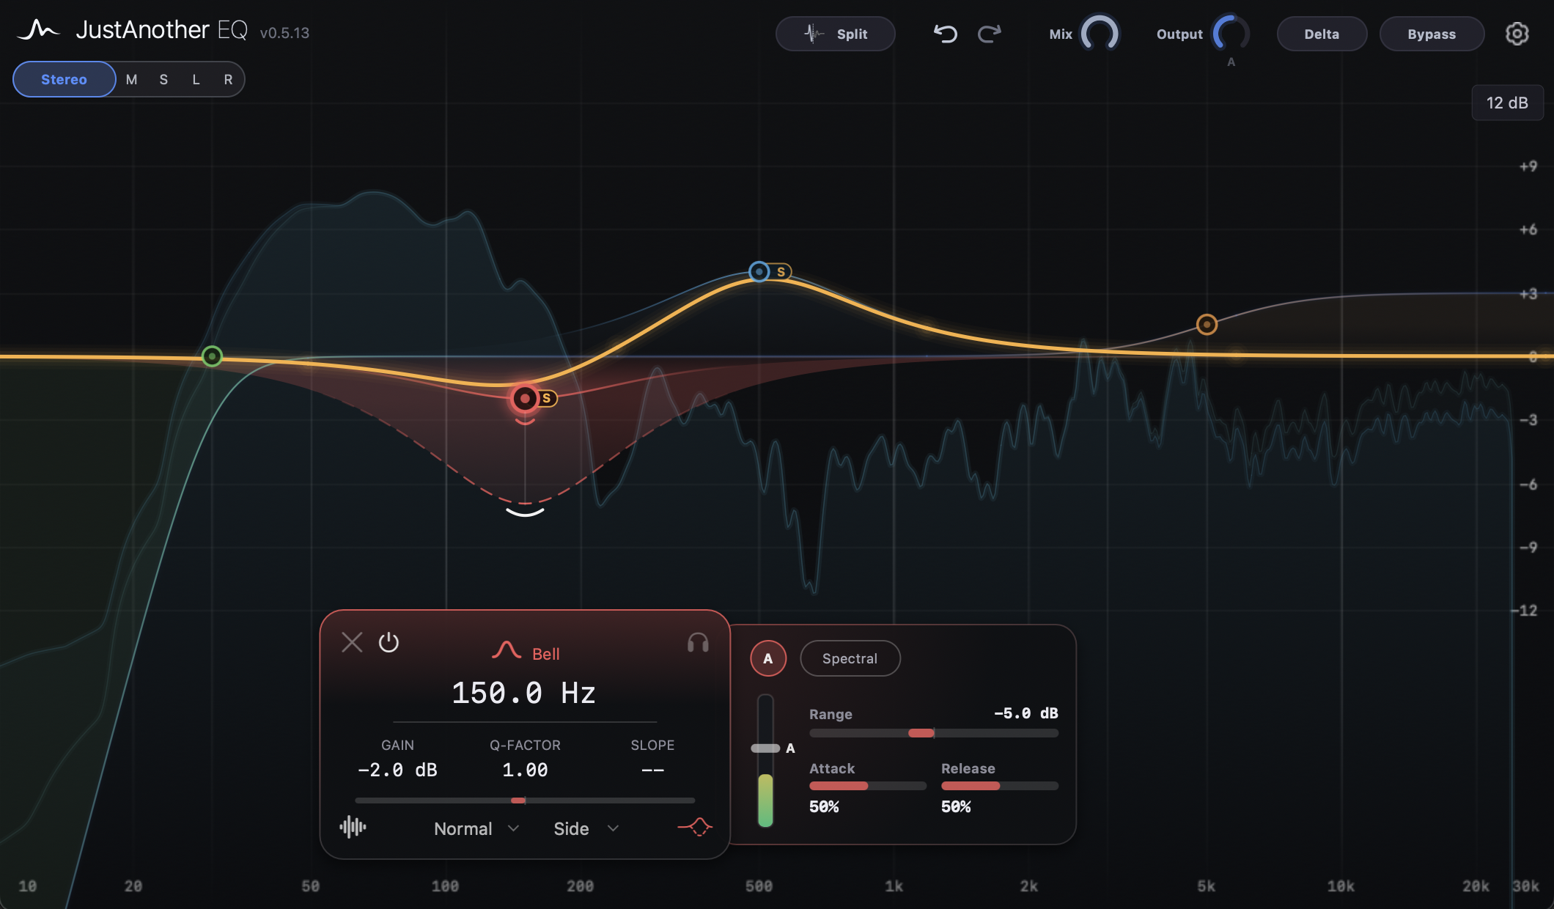
Task: Enable Spectral mode for the band
Action: [850, 658]
